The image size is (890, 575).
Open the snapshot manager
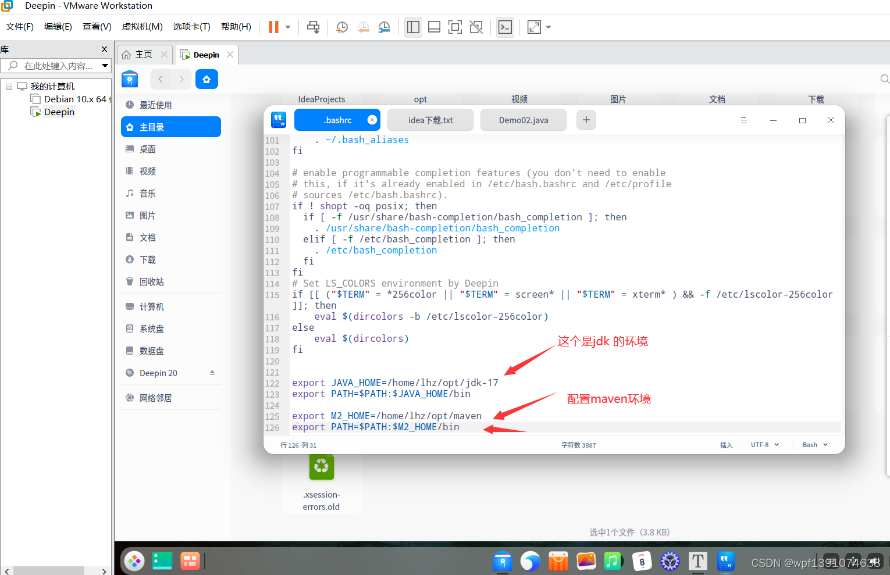[385, 27]
